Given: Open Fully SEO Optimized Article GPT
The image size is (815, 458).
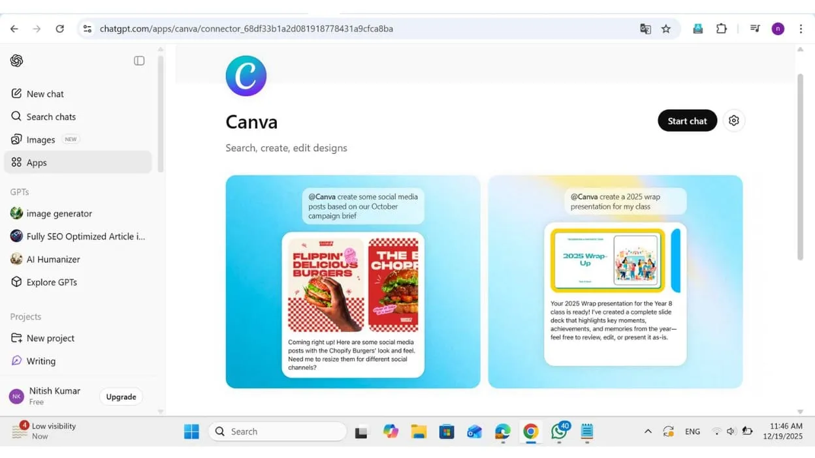Looking at the screenshot, I should click(78, 236).
